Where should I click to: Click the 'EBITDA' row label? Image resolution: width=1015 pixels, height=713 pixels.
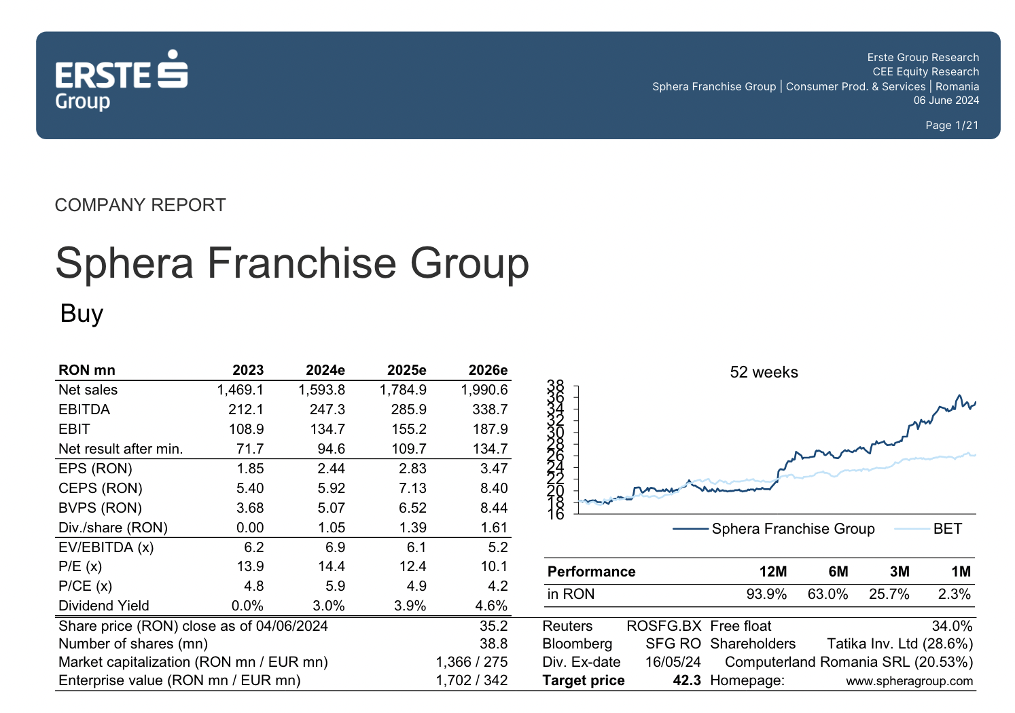pos(84,409)
